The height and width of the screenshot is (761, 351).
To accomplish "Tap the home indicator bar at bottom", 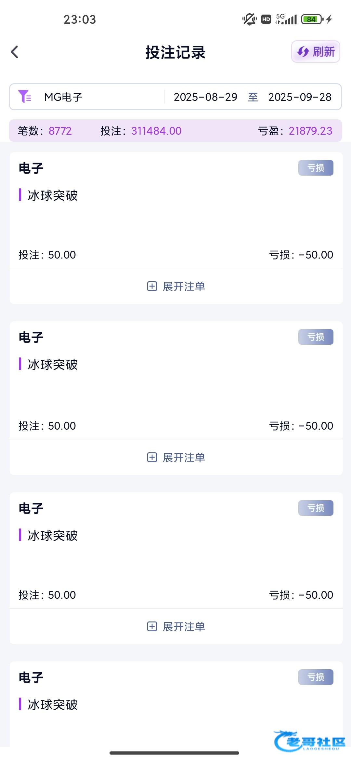I will pyautogui.click(x=175, y=753).
